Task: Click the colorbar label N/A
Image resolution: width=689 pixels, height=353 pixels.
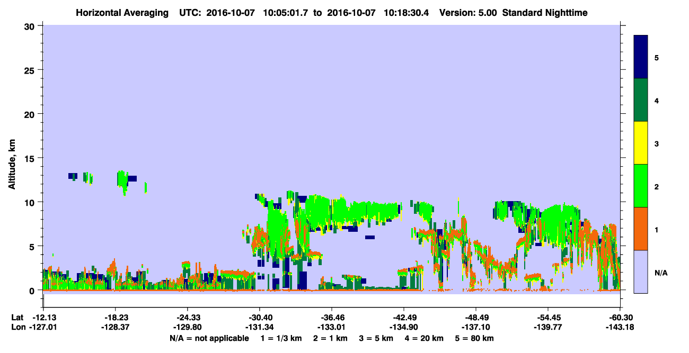Action: point(661,272)
